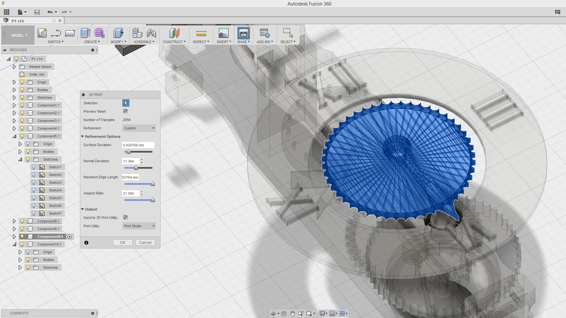Click the Joint assemble icon

pyautogui.click(x=151, y=33)
